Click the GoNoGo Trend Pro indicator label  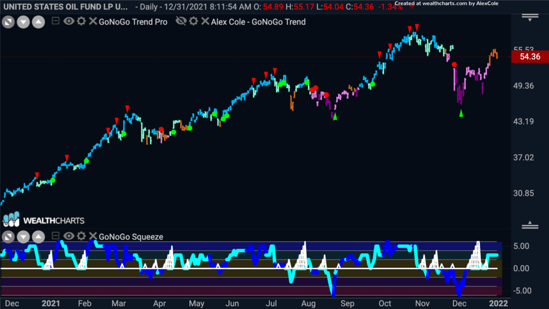point(133,21)
